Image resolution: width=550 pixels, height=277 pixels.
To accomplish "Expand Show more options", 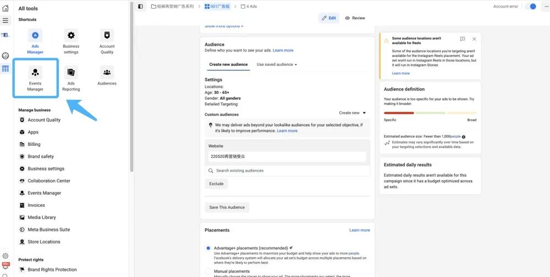I will pos(224,26).
